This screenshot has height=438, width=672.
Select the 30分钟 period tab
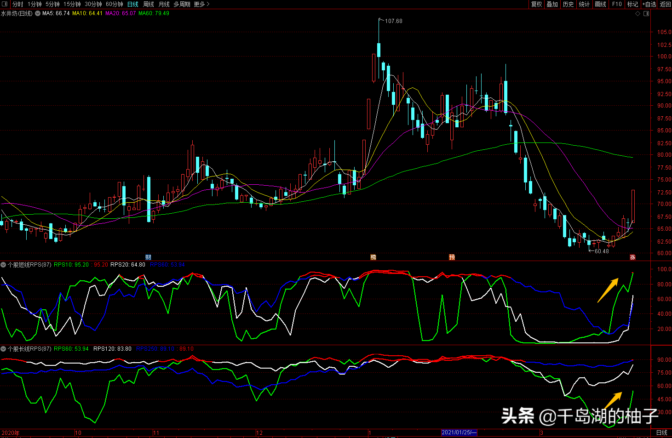(93, 4)
